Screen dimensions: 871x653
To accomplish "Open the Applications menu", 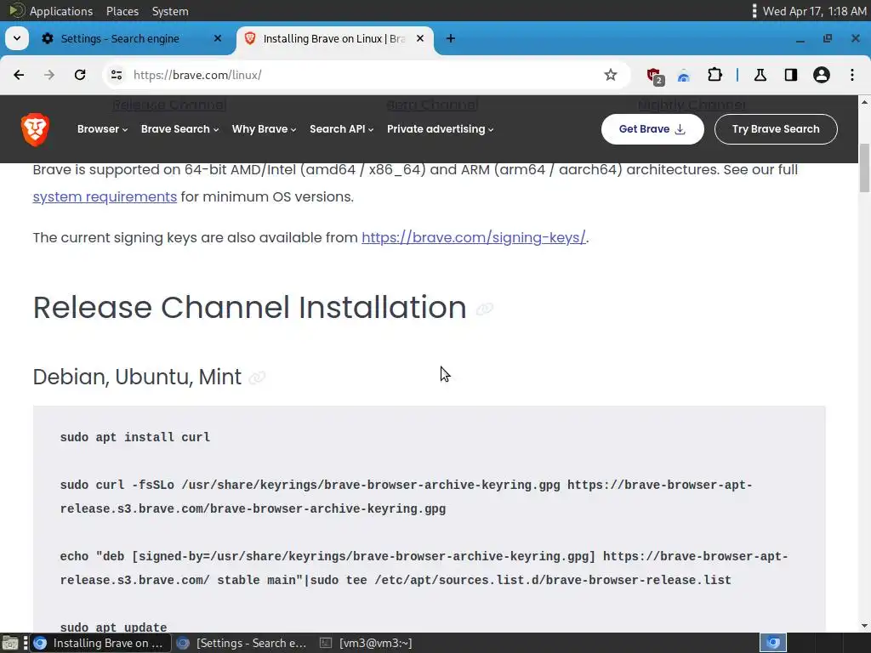I will pyautogui.click(x=61, y=11).
